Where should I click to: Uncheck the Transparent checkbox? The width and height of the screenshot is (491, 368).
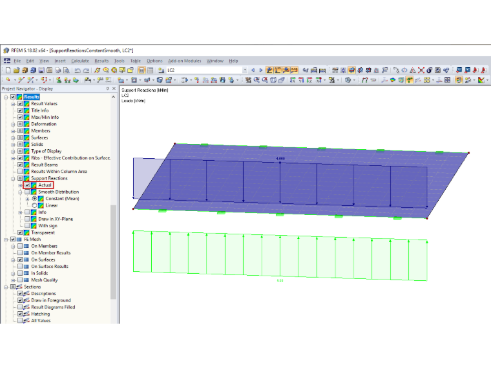20,232
